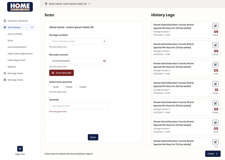Edit the 10 Packs history log entry
Screen dimensions: 225x160
pyautogui.click(x=215, y=84)
